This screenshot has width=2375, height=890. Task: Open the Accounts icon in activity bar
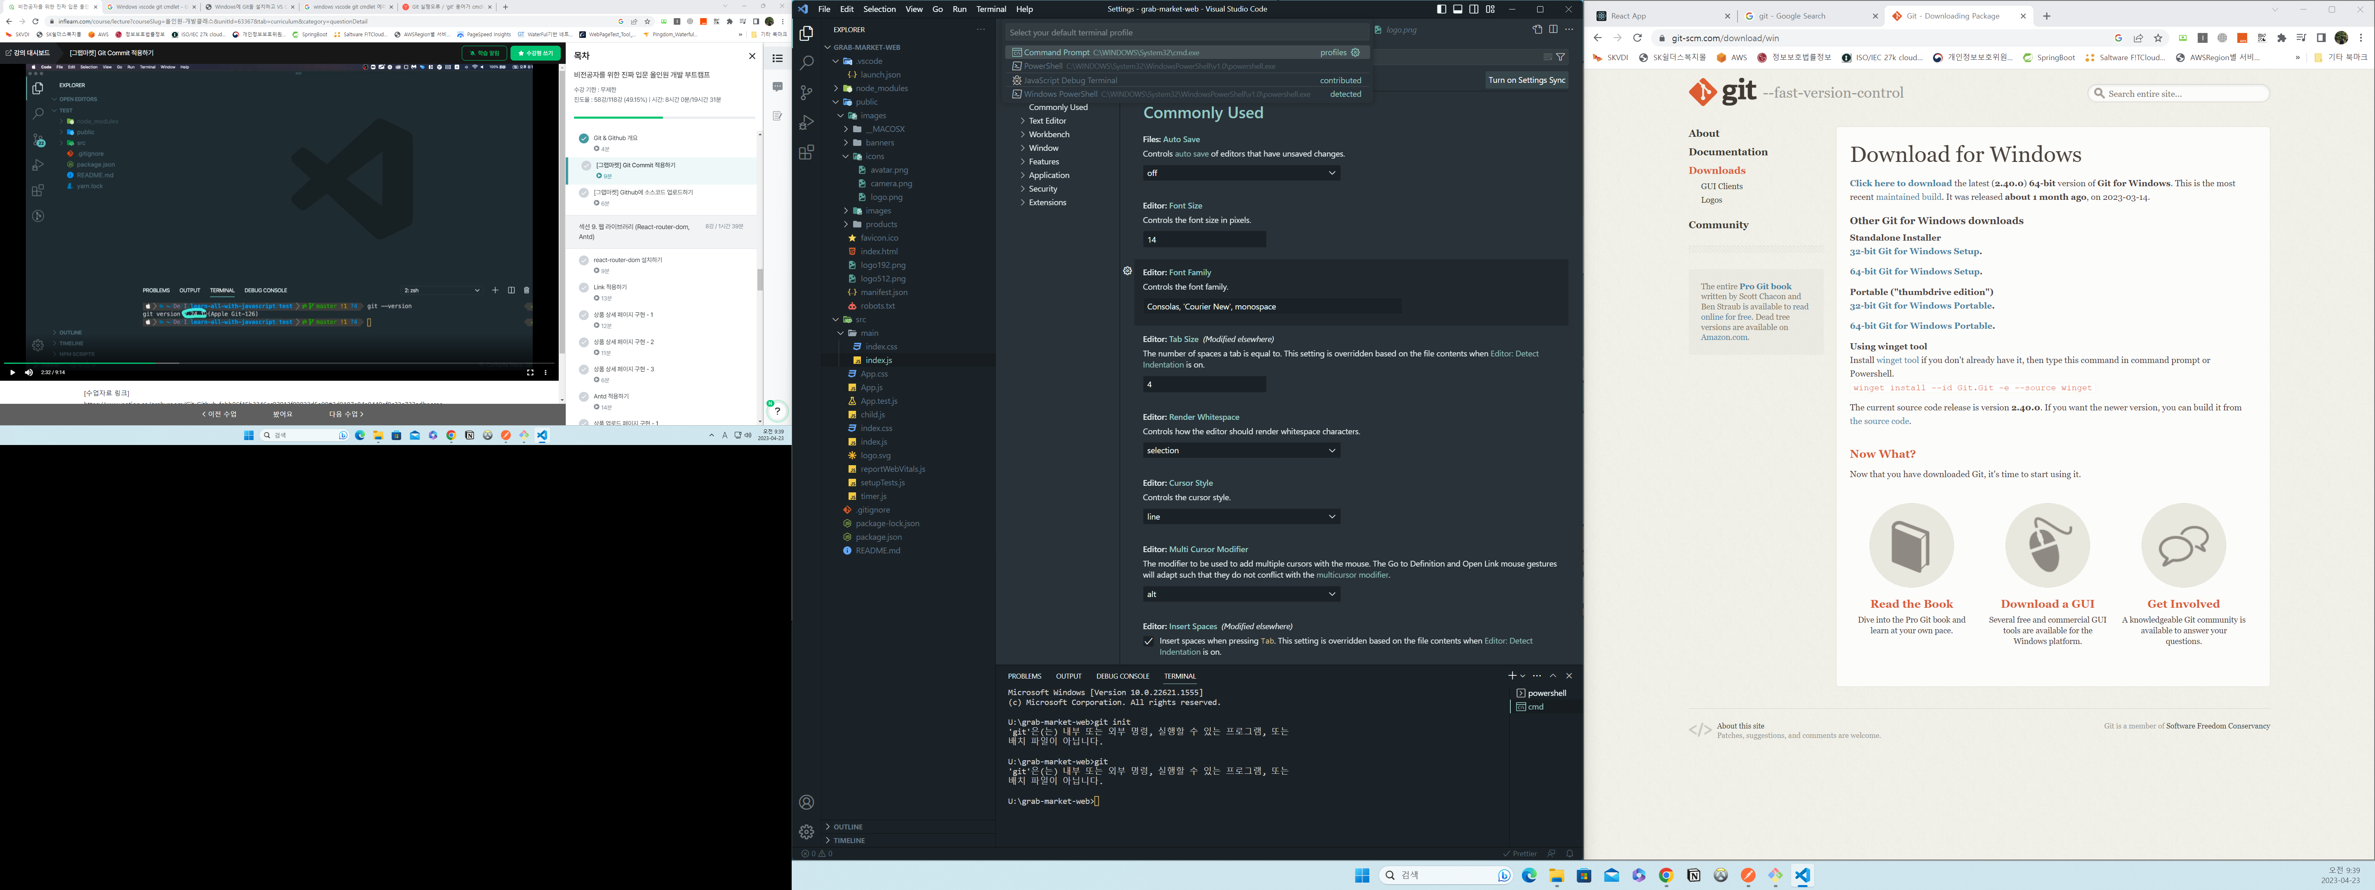807,803
